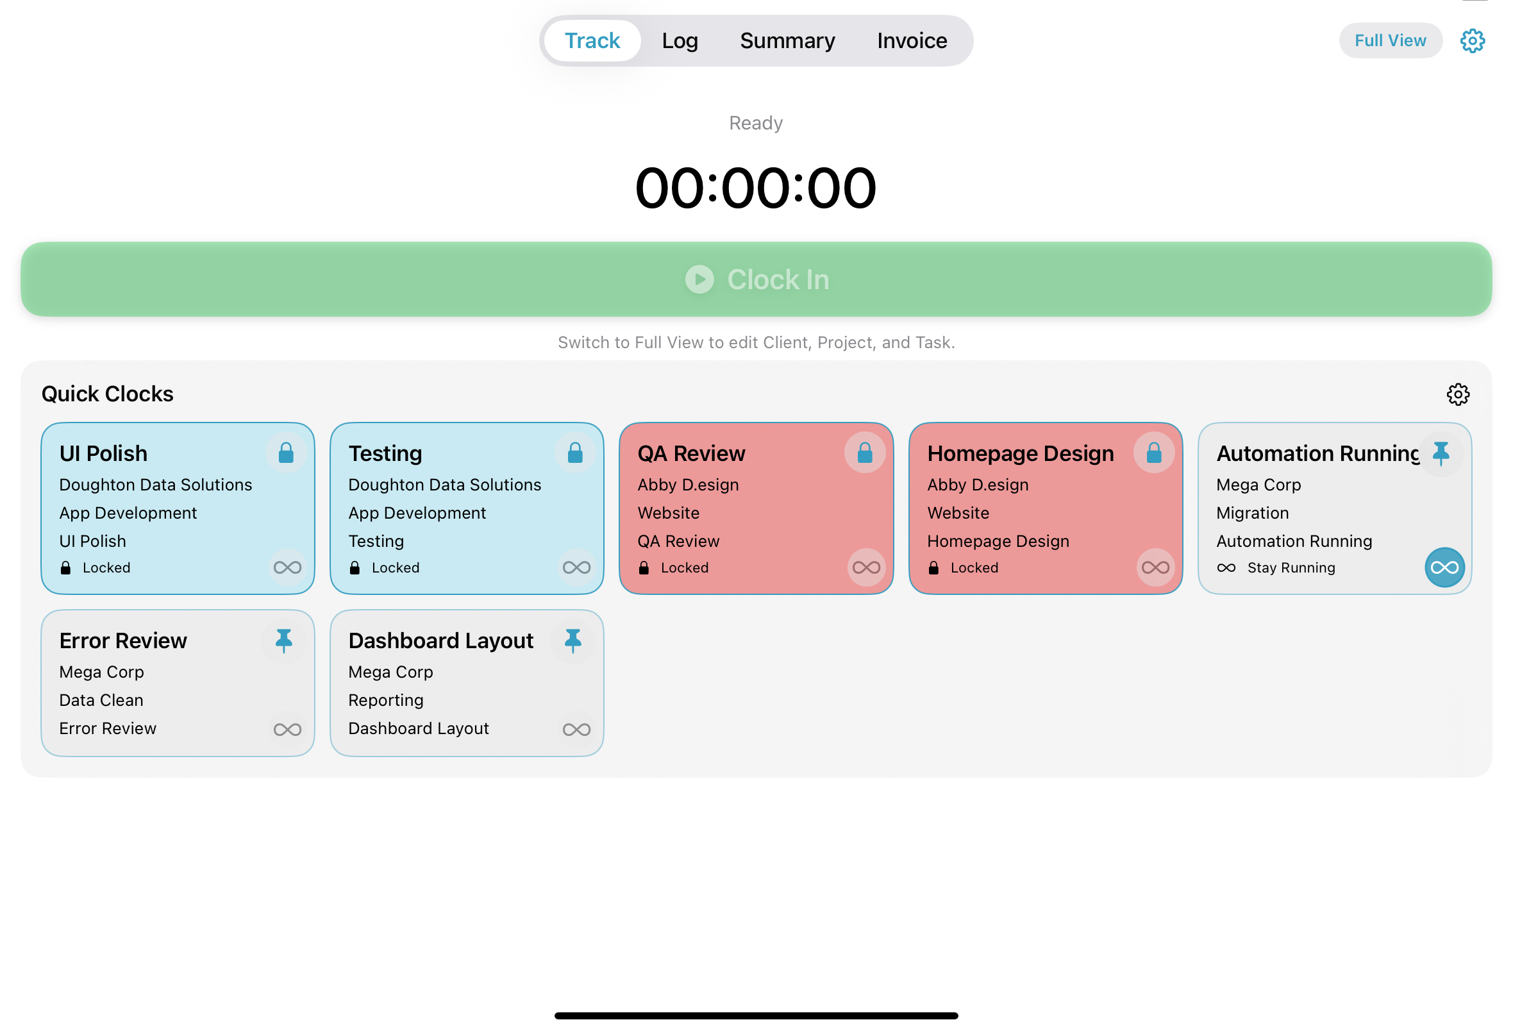Open the app settings gear at top right
Viewport: 1513px width, 1029px height.
(x=1473, y=40)
